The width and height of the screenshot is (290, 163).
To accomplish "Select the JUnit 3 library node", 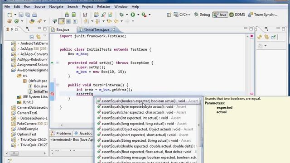I will point(25,102).
